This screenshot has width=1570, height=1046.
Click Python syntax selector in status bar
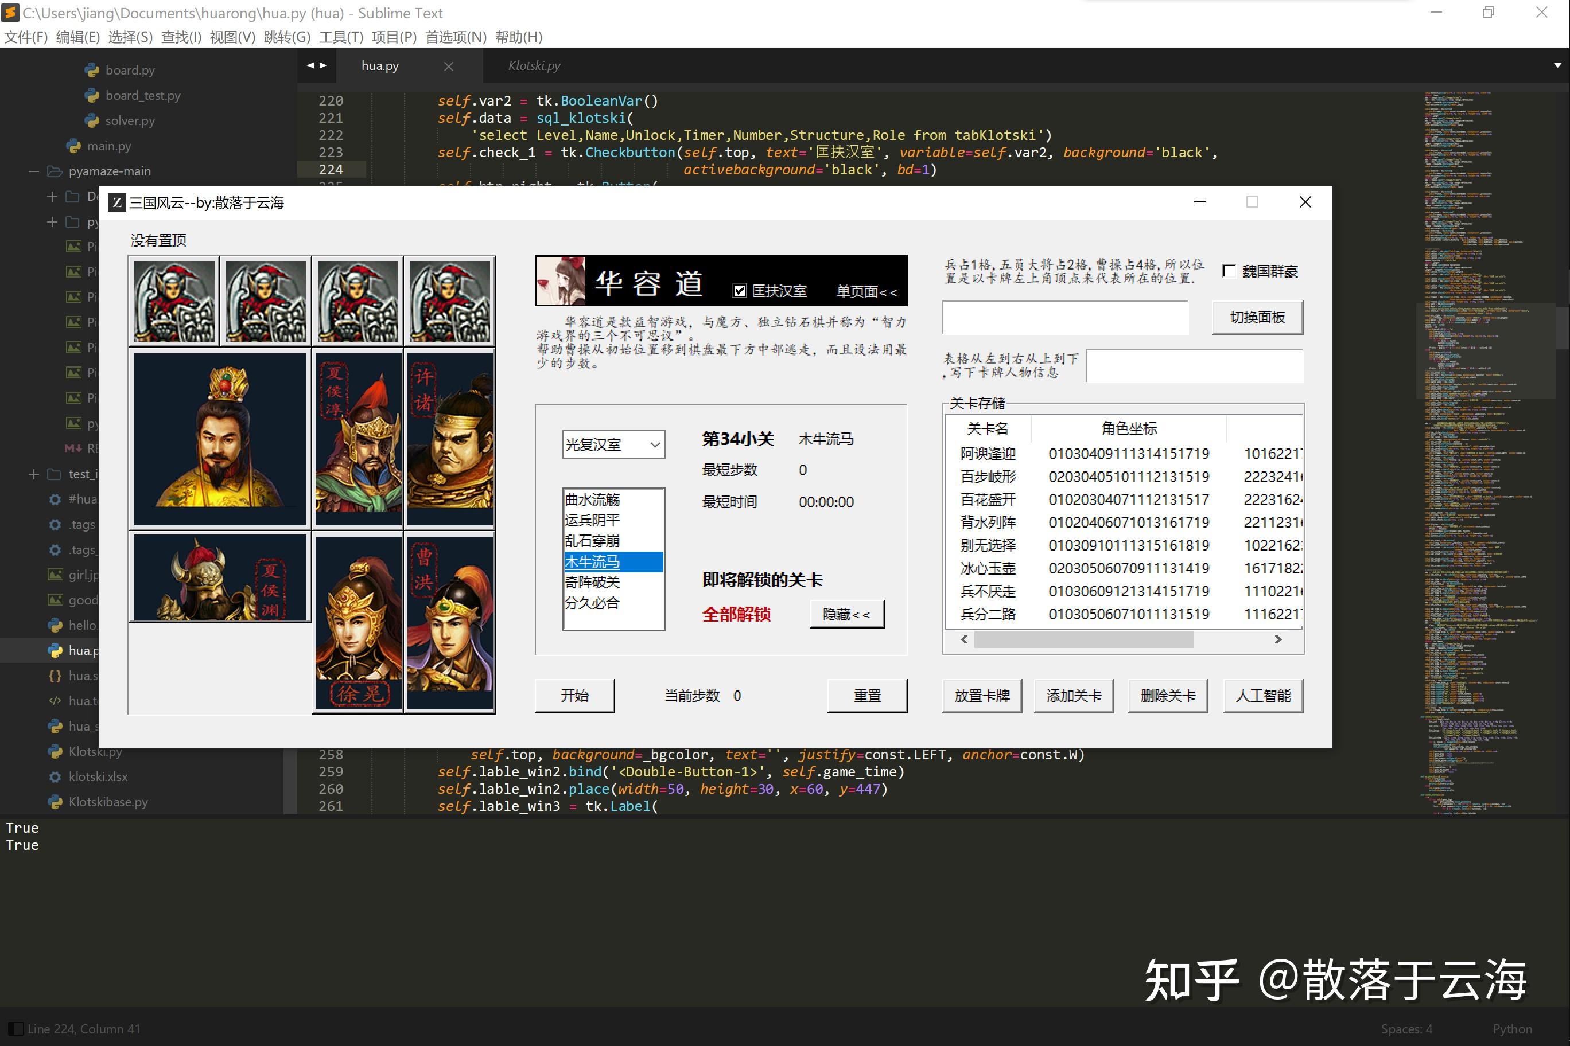1512,1029
